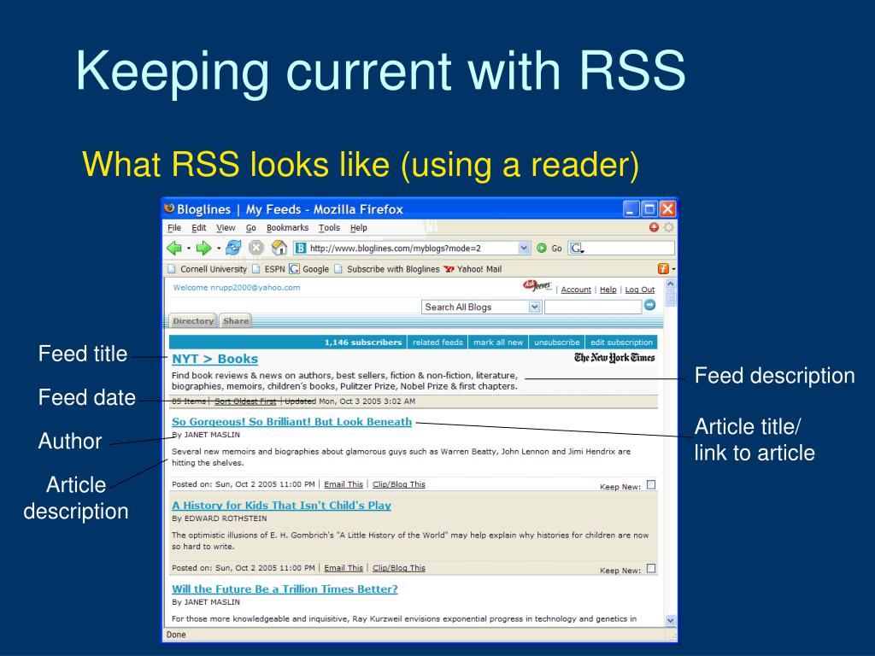Click Email This under A History for Kids
The image size is (875, 656).
[344, 568]
